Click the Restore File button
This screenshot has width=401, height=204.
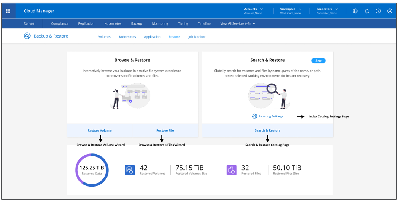click(x=165, y=130)
